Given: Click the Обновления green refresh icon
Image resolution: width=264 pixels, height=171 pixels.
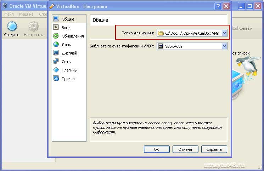Looking at the screenshot, I should [x=56, y=36].
